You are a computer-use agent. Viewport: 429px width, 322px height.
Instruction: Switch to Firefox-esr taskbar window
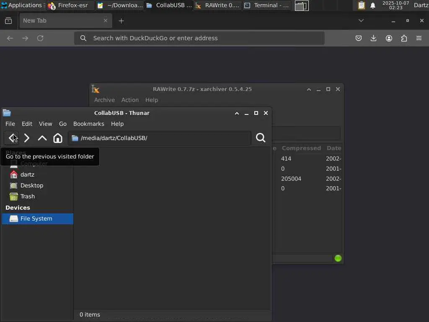pyautogui.click(x=70, y=5)
